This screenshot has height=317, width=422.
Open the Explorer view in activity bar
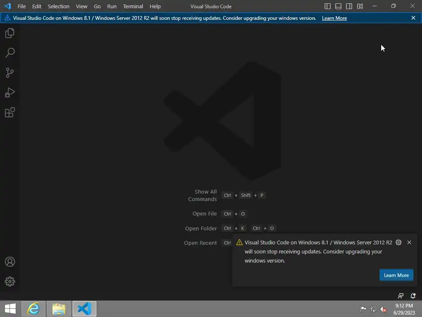click(x=10, y=33)
